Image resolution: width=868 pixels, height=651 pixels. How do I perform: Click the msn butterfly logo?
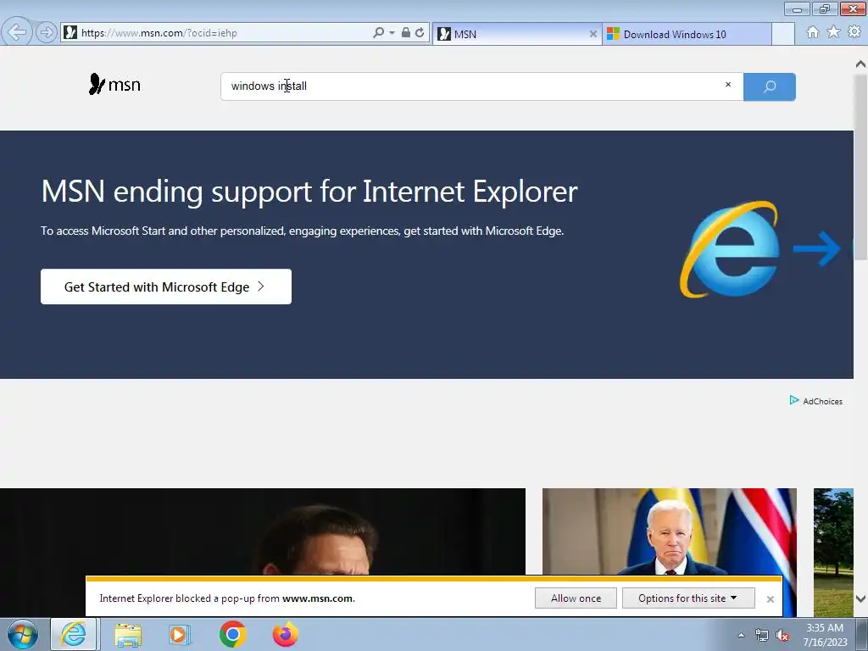point(114,84)
